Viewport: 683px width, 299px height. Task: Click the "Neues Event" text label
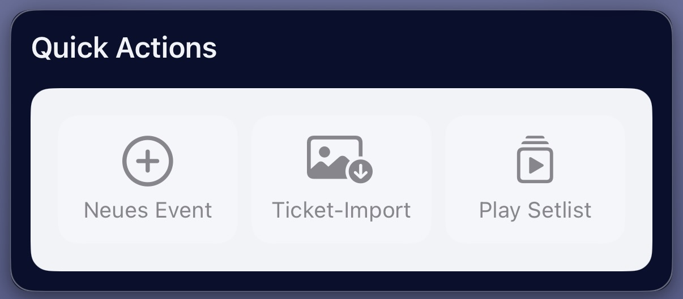(x=148, y=210)
